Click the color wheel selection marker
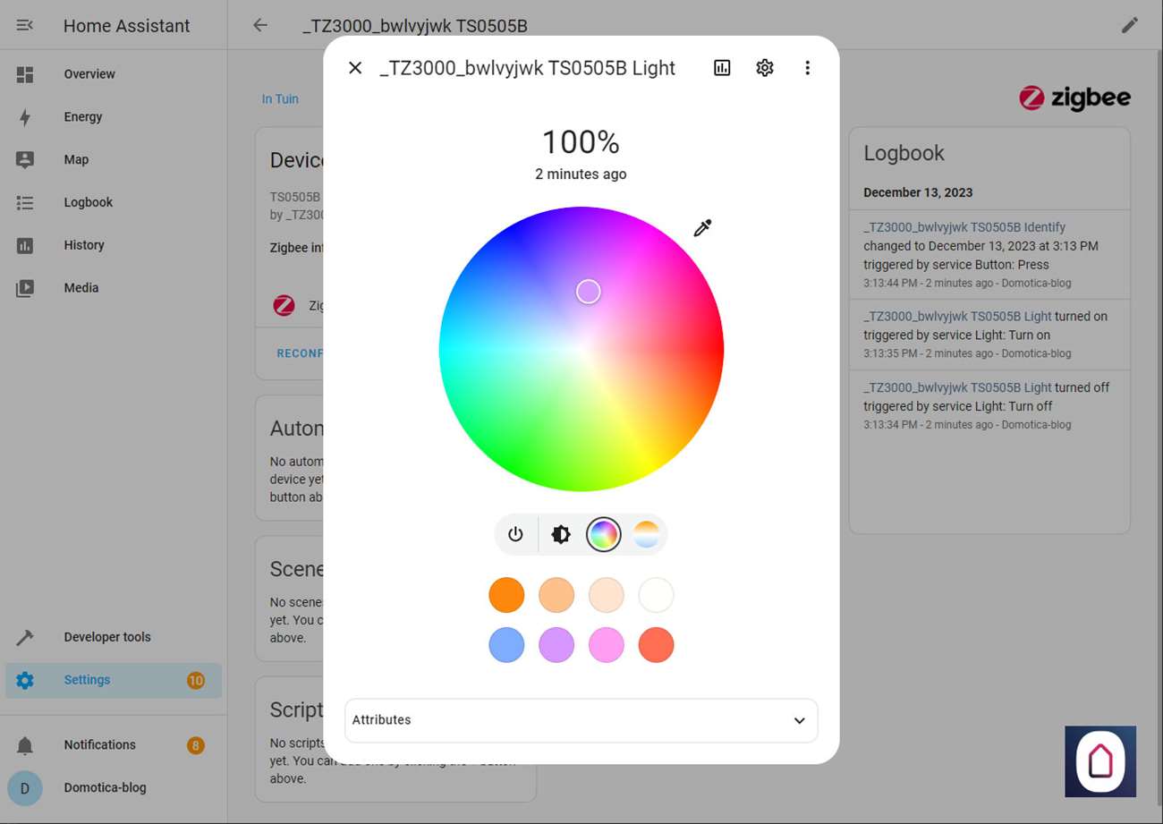This screenshot has height=824, width=1163. 588,292
